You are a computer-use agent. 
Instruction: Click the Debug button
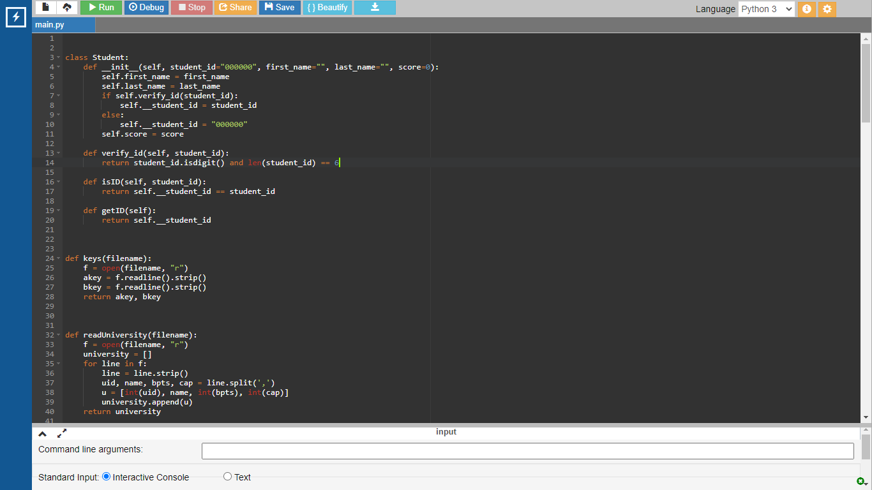pyautogui.click(x=146, y=8)
